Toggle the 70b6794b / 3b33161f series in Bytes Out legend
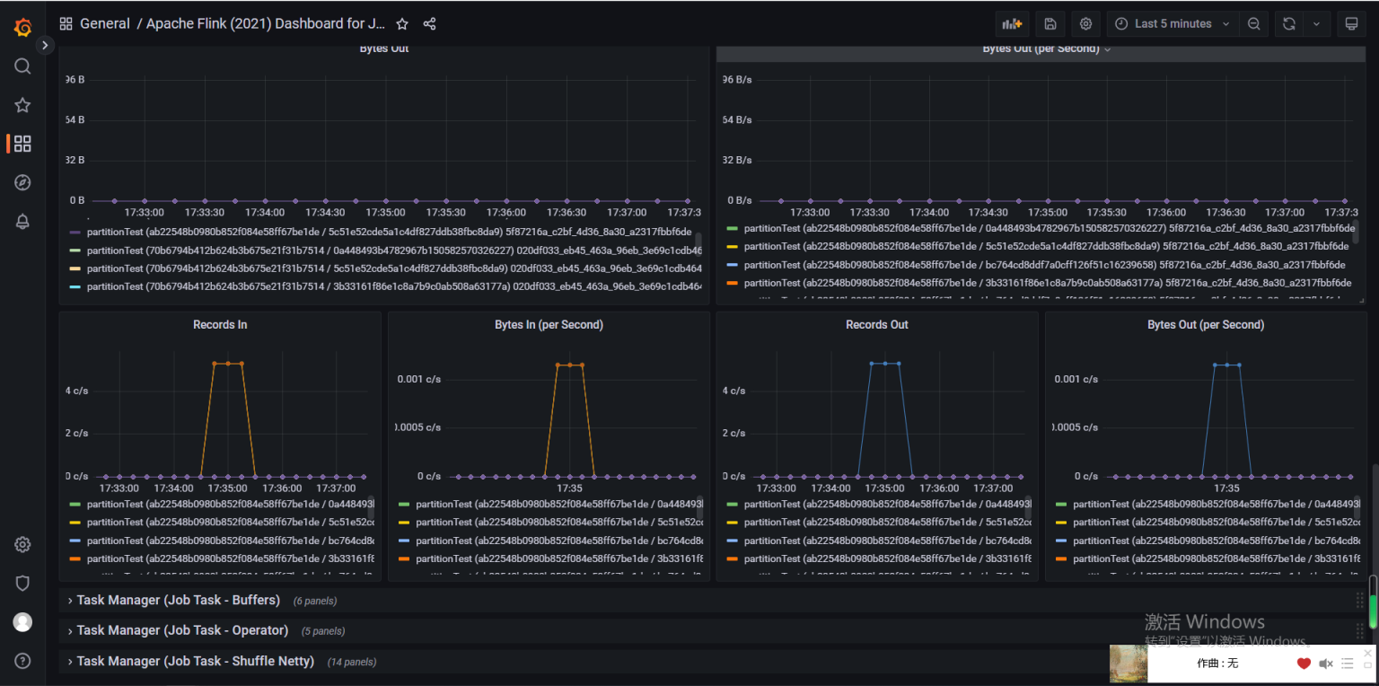This screenshot has height=686, width=1379. pos(393,286)
